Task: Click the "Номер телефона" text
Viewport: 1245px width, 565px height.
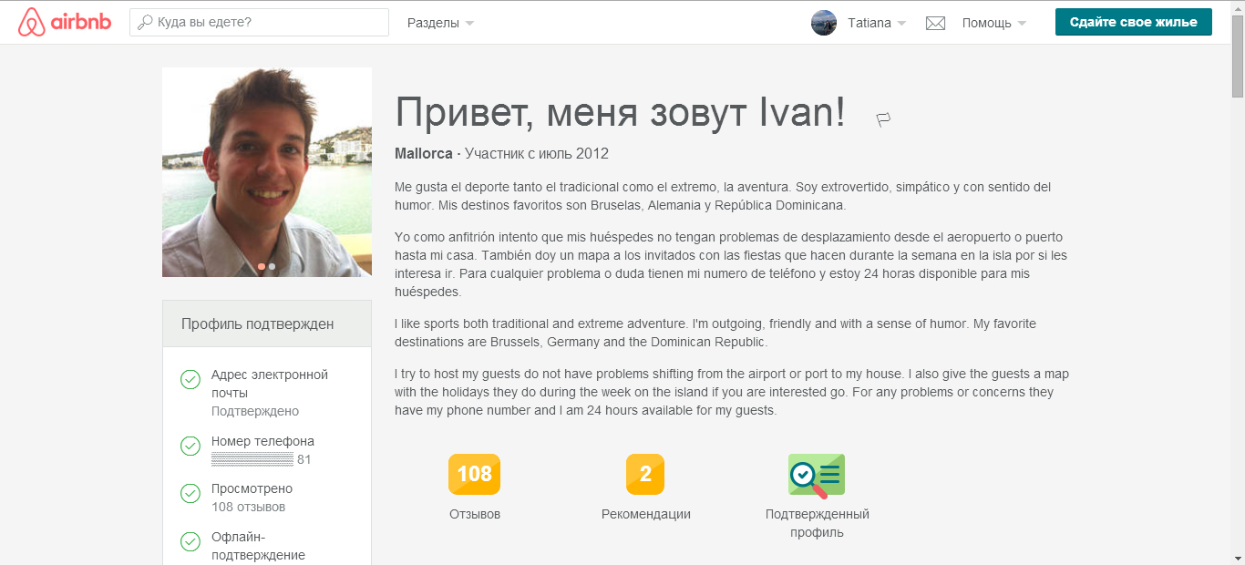Action: click(x=263, y=441)
